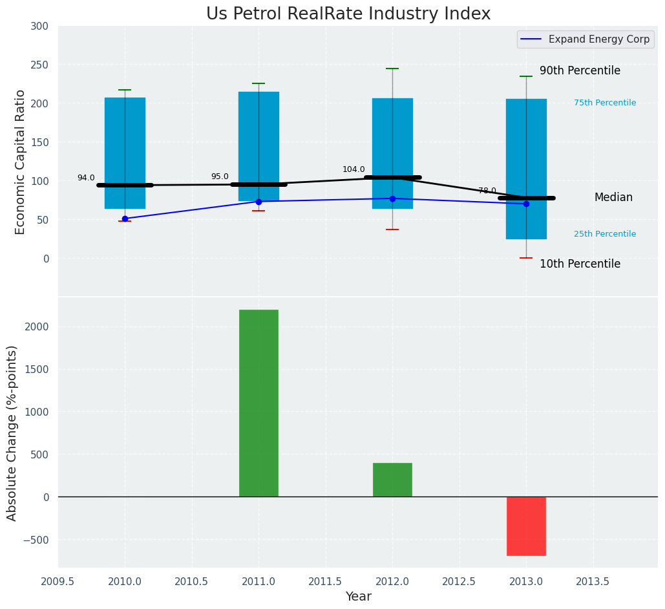Click the 104.0 median value label
Image resolution: width=665 pixels, height=609 pixels.
(354, 169)
